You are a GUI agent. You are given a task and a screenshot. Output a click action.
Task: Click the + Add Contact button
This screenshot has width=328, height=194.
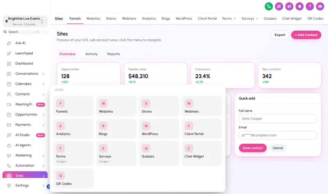point(306,35)
